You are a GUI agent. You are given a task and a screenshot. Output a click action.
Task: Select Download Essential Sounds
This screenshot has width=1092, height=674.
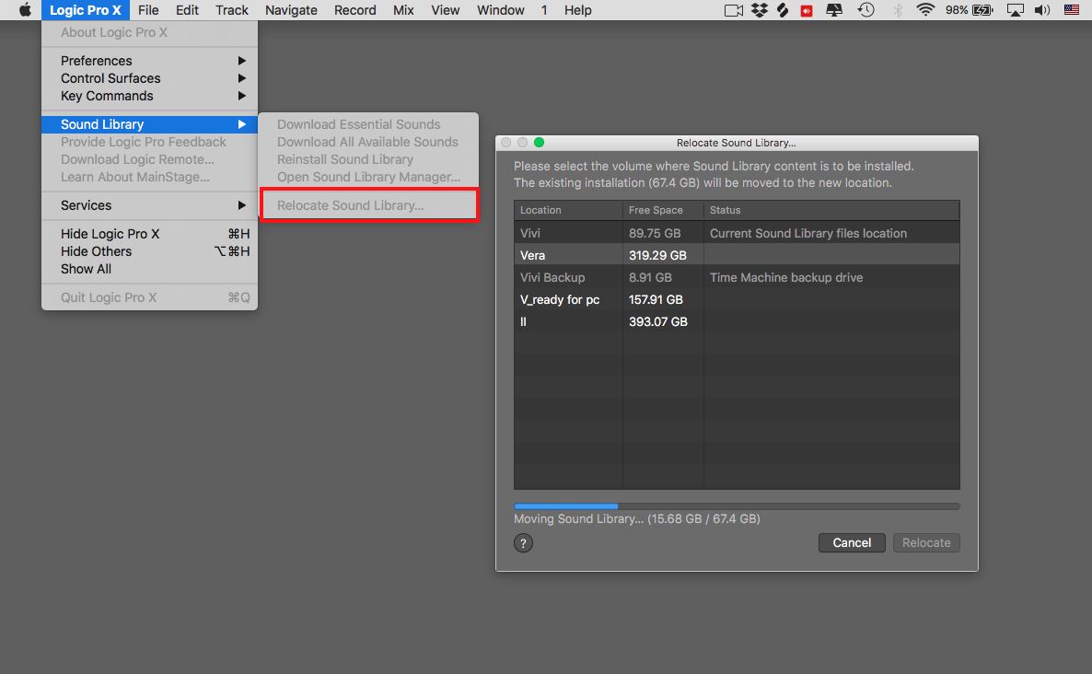point(368,124)
